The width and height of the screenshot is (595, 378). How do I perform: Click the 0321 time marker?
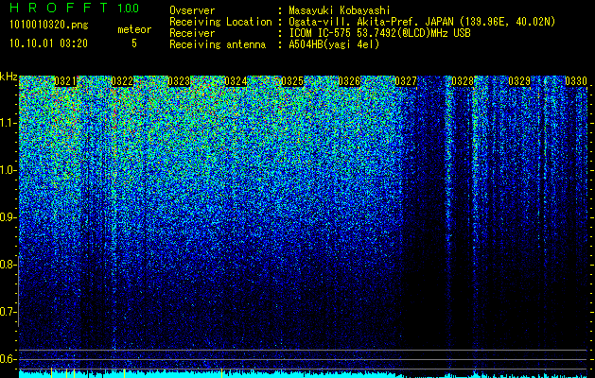pos(65,81)
